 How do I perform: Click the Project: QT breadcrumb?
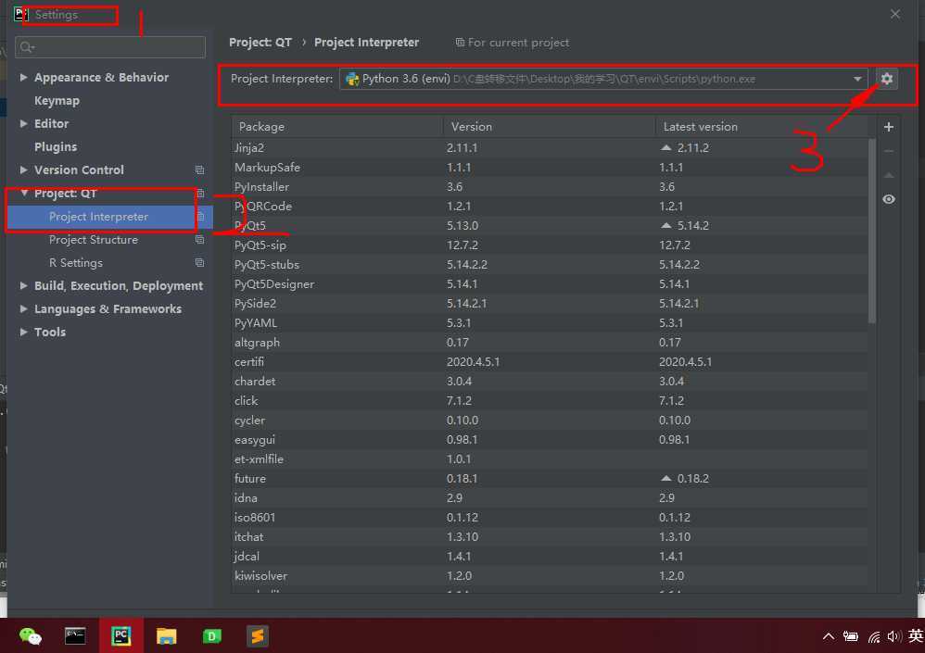click(x=260, y=43)
